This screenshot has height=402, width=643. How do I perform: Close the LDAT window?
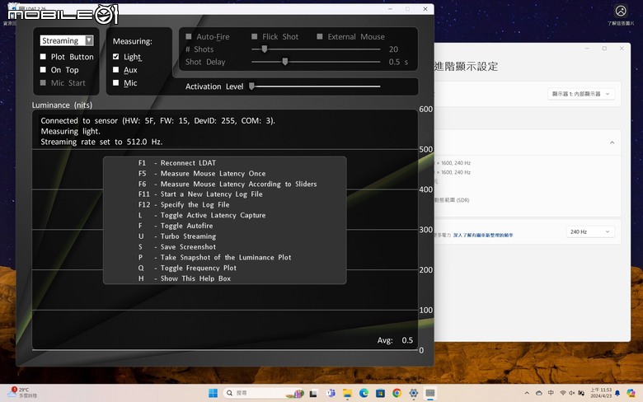pos(425,8)
